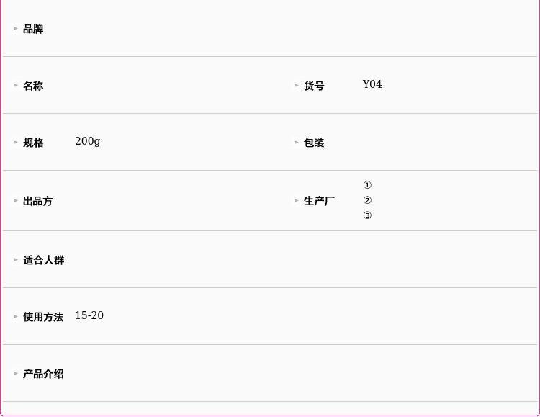The width and height of the screenshot is (540, 417).
Task: Click the arrow marker before 适合人群
Action: pyautogui.click(x=16, y=260)
